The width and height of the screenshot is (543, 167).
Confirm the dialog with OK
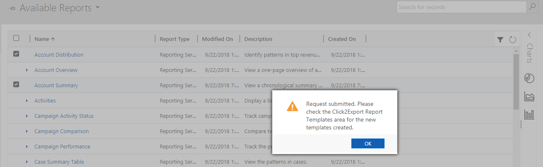coord(368,143)
